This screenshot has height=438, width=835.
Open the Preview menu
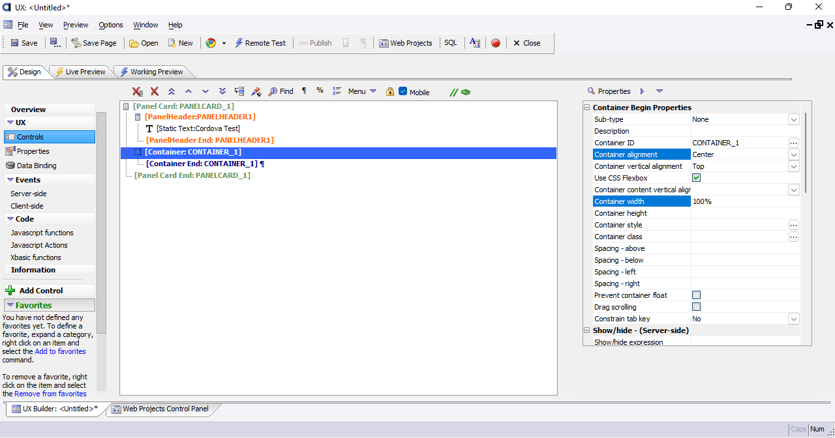(76, 25)
